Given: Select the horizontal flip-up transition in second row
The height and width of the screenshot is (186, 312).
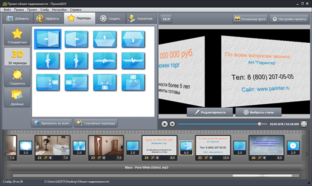Looking at the screenshot, I should pos(105,61).
